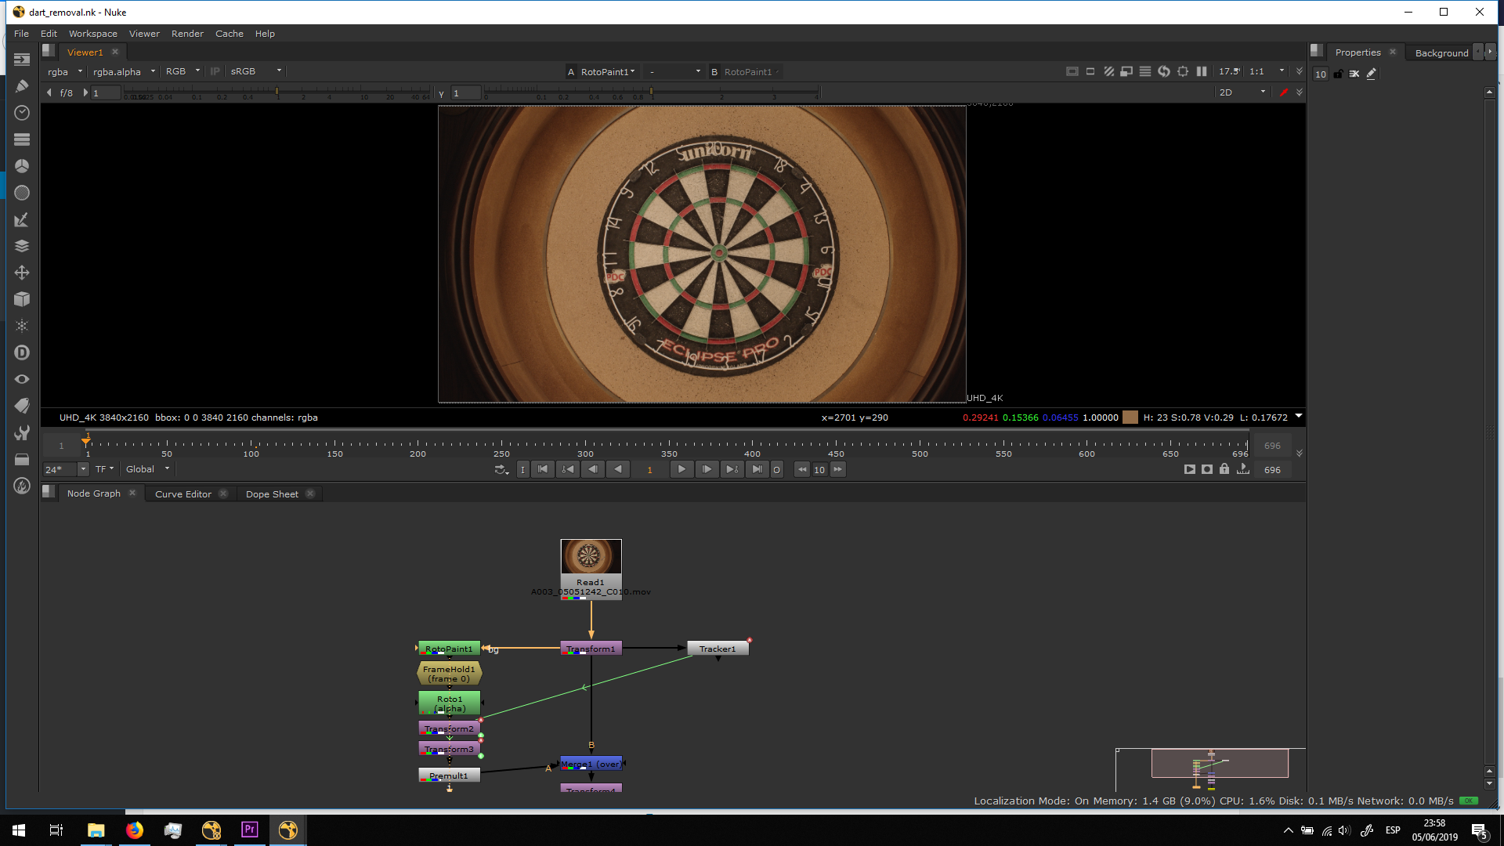Open the 3D nodes toolbar menu
This screenshot has width=1504, height=846.
(x=22, y=299)
